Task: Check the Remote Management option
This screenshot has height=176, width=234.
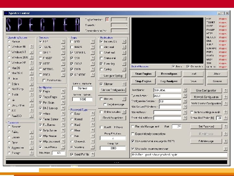Action: pos(133,126)
